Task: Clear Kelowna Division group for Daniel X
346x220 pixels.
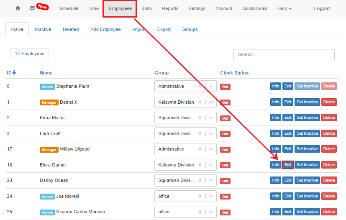Action: [200, 102]
